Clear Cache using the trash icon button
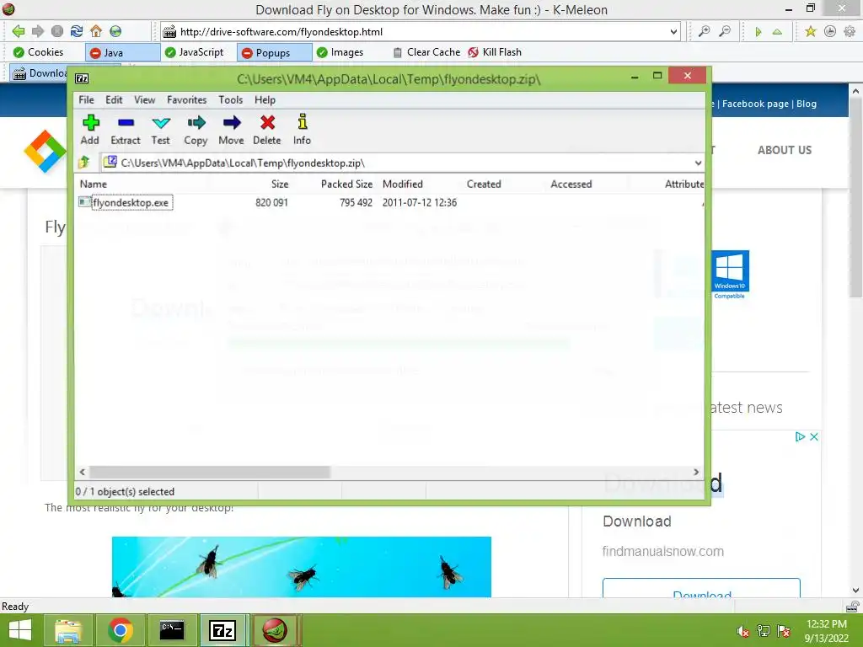This screenshot has height=647, width=863. pos(426,52)
